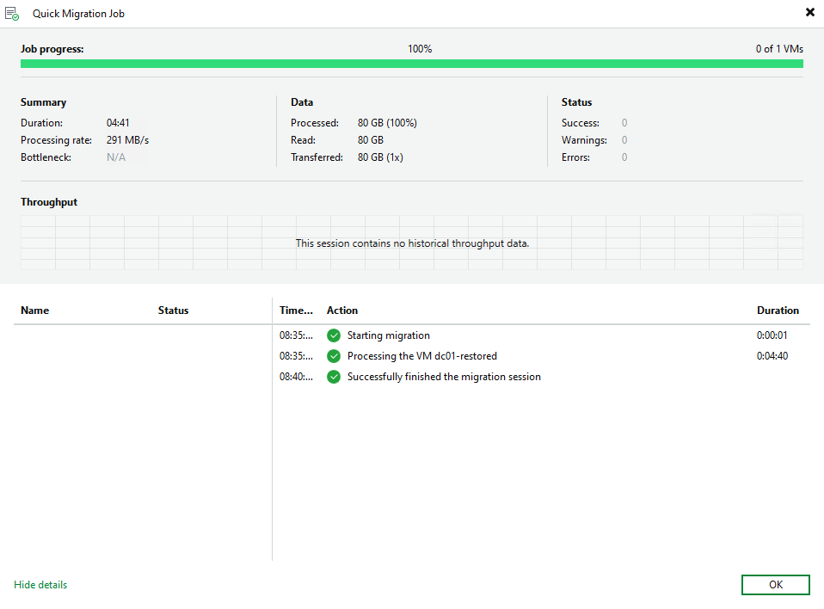
Task: Click the Quick Migration Job title icon
Action: point(11,14)
